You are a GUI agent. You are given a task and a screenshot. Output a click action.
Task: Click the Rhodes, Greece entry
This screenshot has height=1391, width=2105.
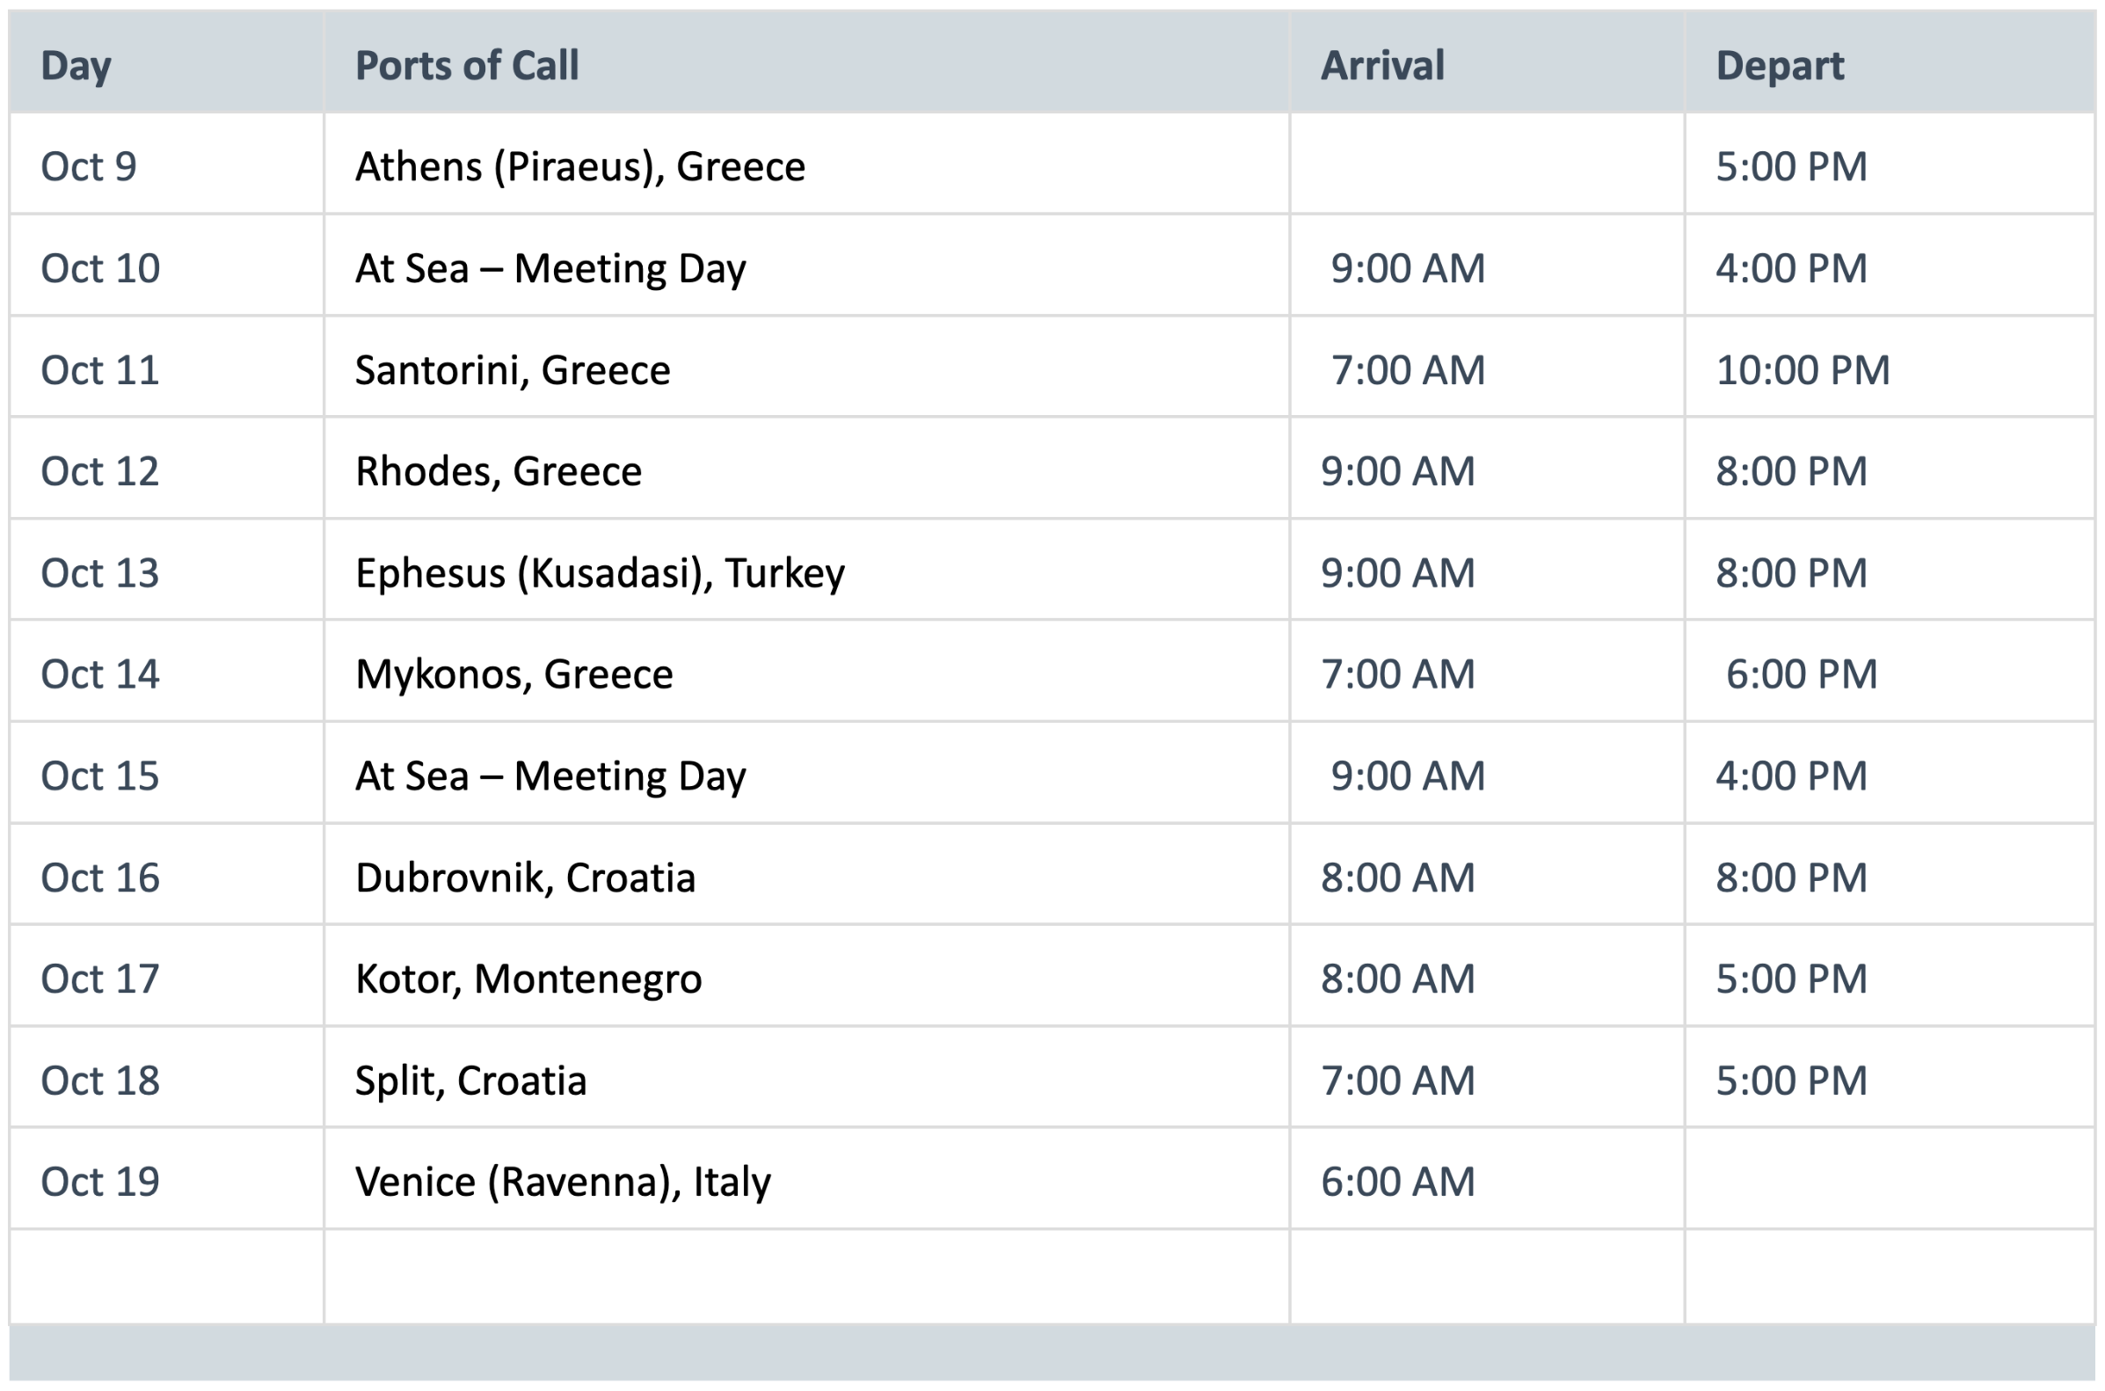click(499, 471)
